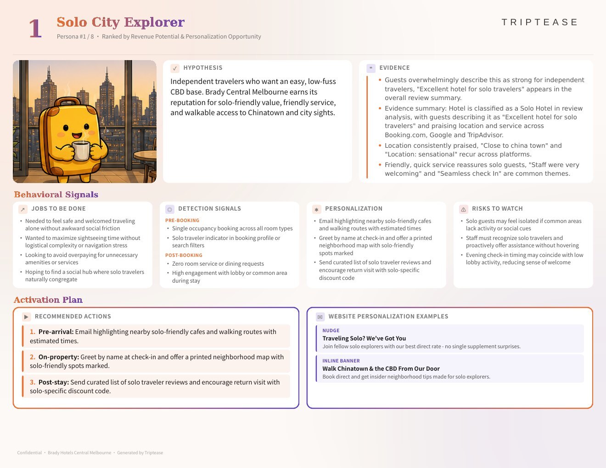Click the Evidence quotation mark icon
The image size is (606, 468).
(x=371, y=68)
